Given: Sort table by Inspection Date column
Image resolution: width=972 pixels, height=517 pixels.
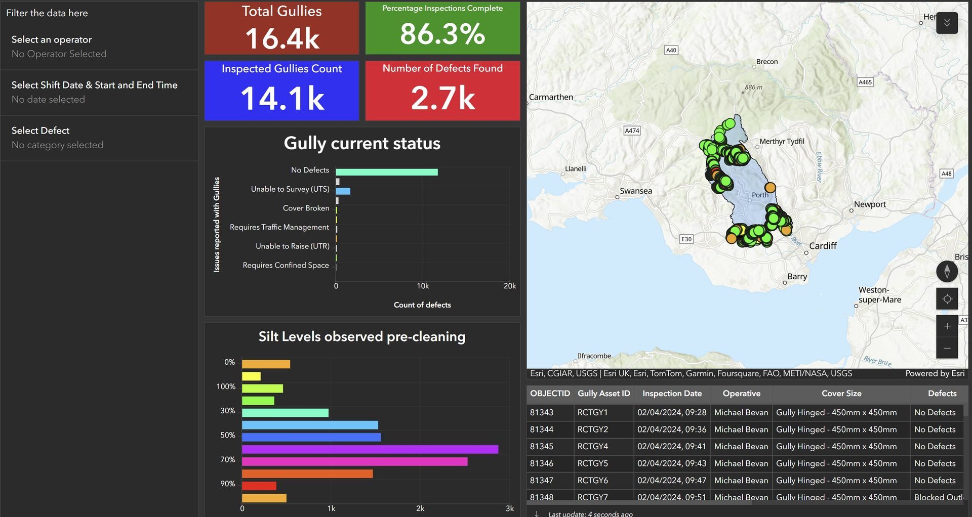Looking at the screenshot, I should tap(672, 394).
